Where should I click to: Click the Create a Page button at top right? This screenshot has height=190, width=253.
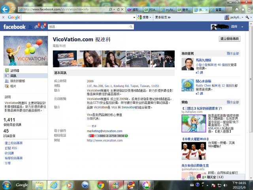tap(229, 39)
